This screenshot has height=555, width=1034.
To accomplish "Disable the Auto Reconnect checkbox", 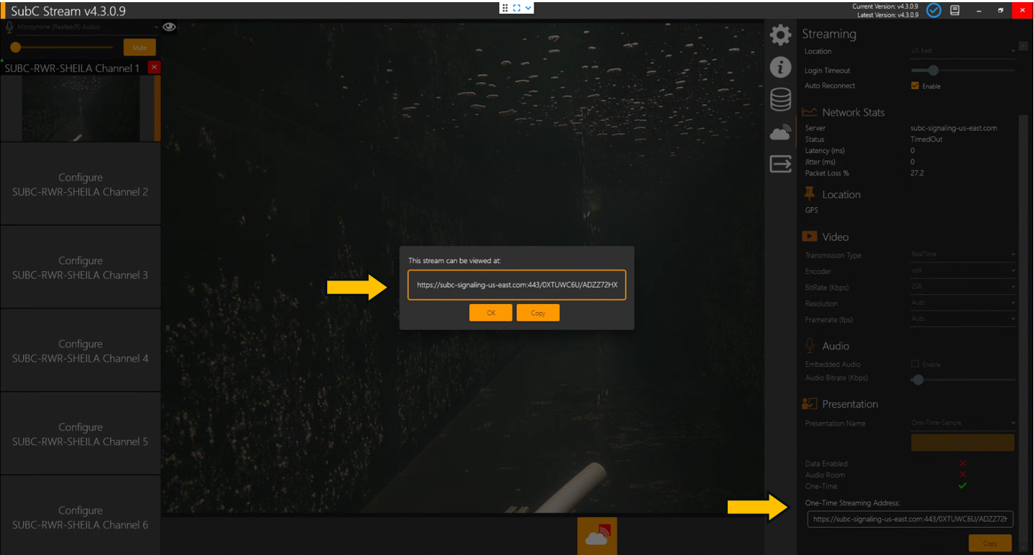I will point(915,86).
